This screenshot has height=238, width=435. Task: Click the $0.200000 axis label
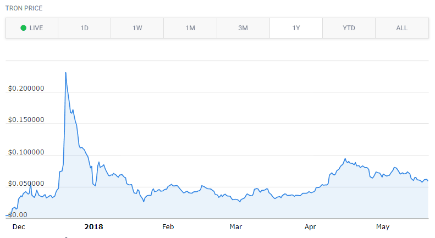pos(26,88)
